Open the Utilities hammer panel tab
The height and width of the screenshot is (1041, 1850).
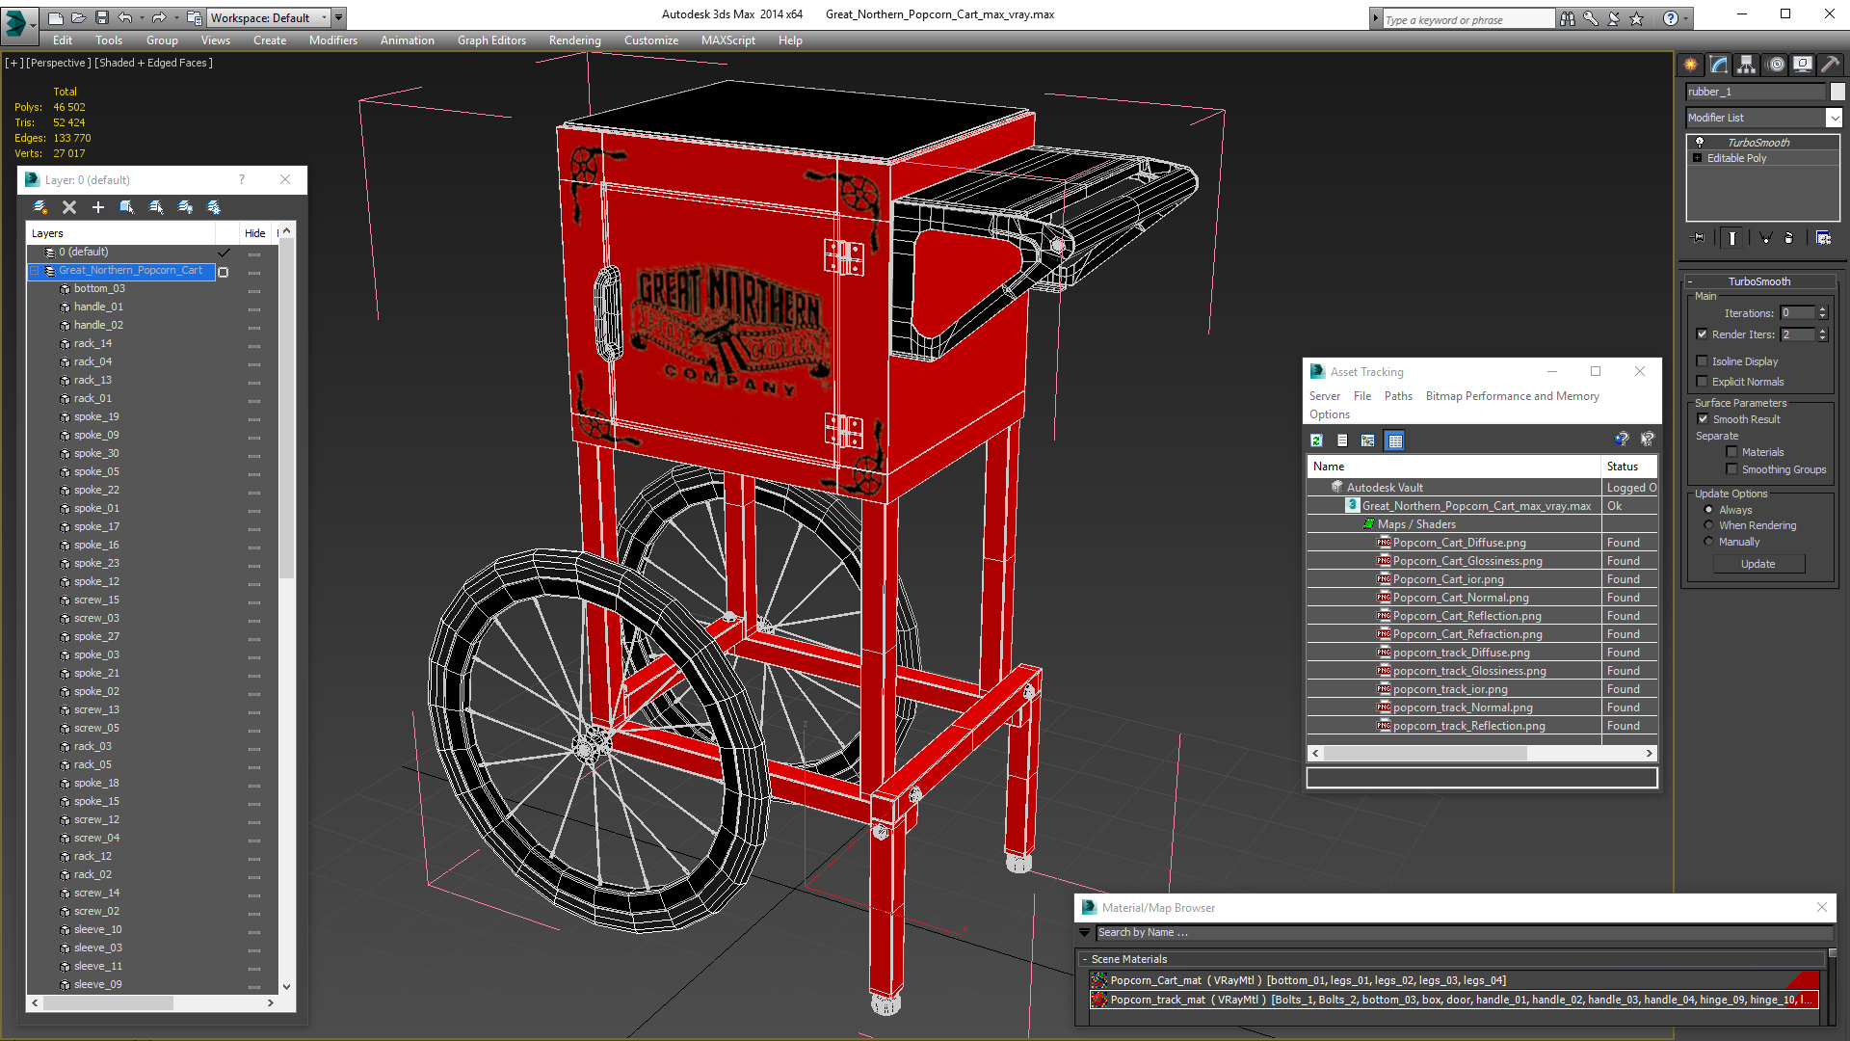pos(1830,65)
